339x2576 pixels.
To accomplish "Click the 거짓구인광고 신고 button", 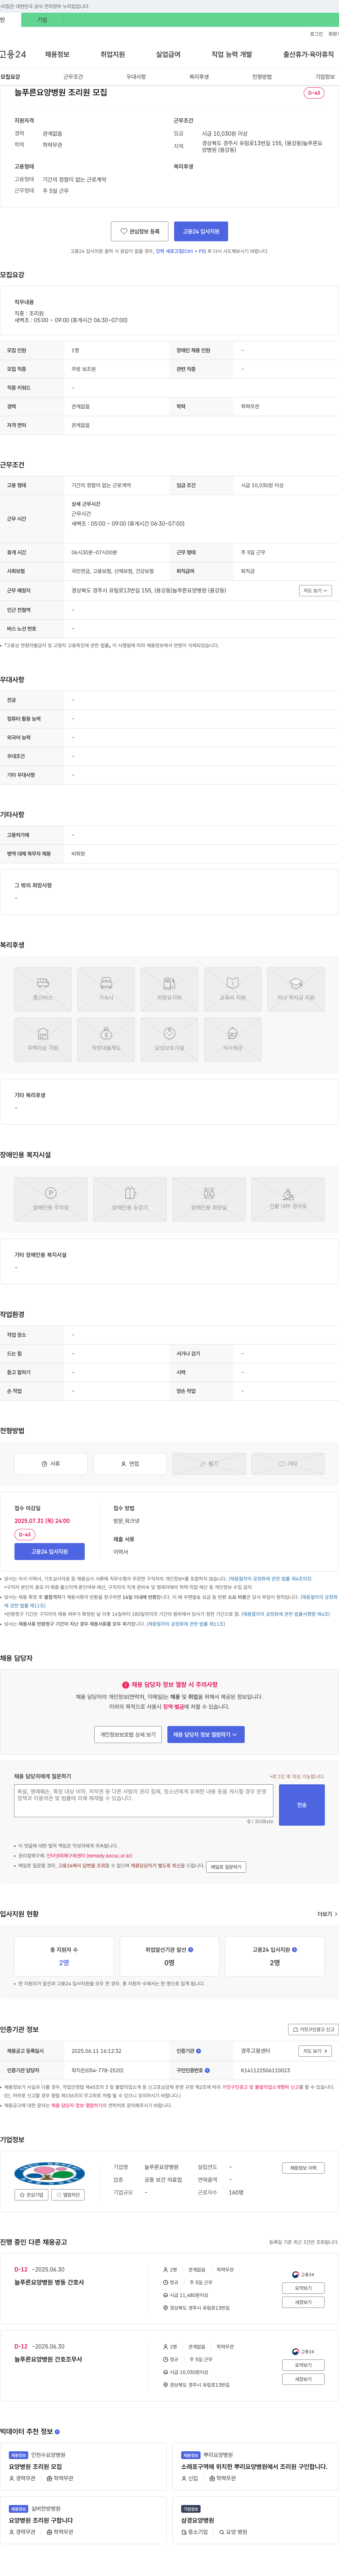I will tap(313, 2030).
